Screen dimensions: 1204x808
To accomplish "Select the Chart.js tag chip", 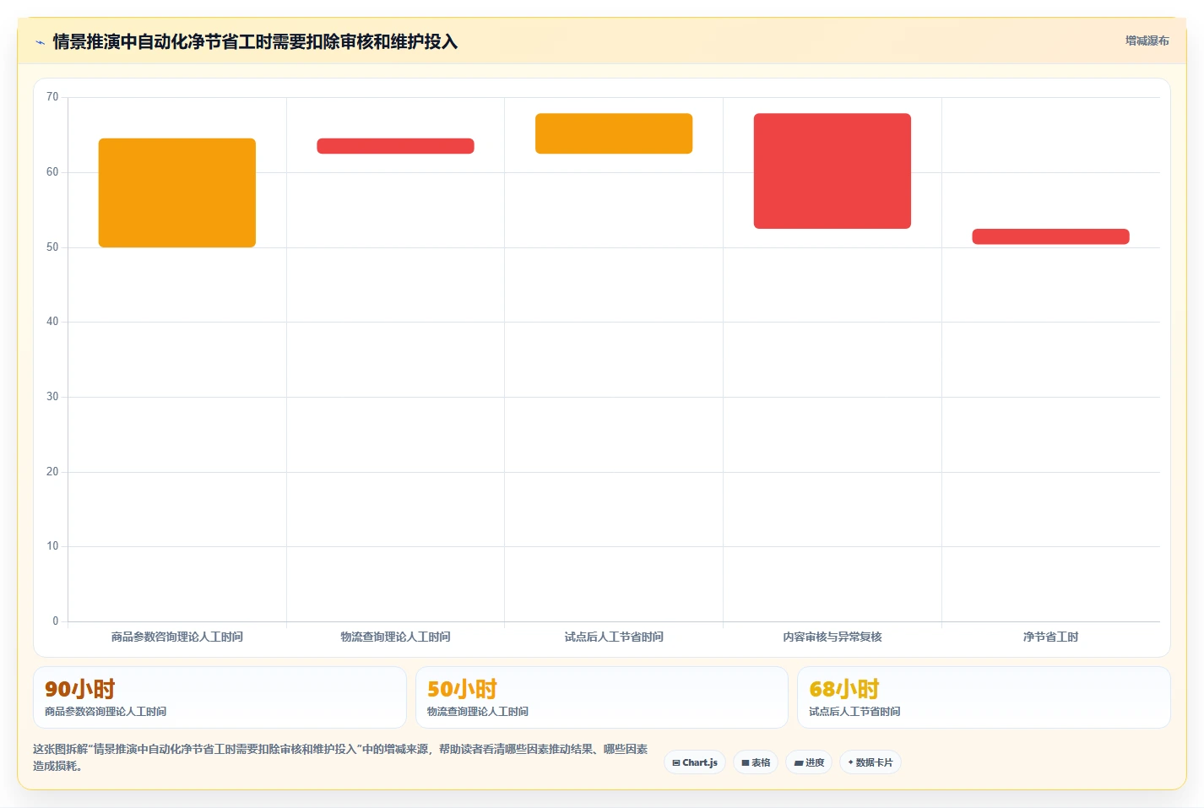I will click(695, 762).
